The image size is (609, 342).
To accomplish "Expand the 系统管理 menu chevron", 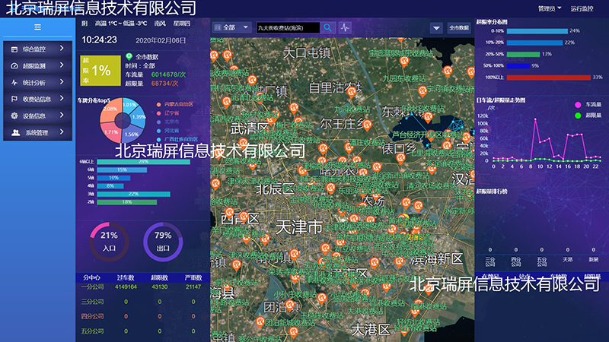I will point(62,131).
